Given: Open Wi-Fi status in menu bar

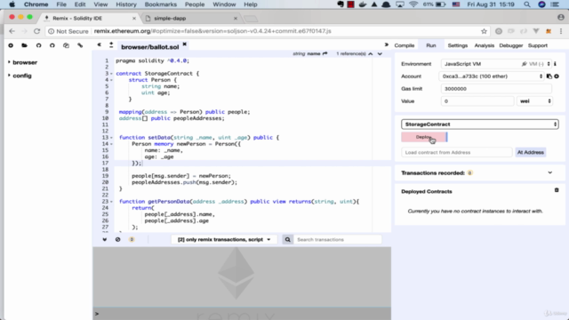Looking at the screenshot, I should pos(413,4).
